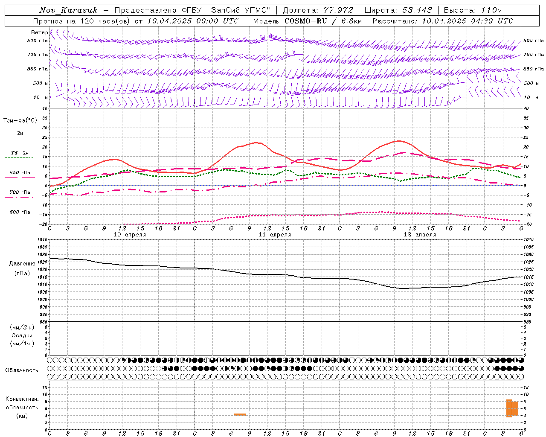Click the small orange convective bar on 11 April
Screen dimensions: 546x437
point(240,415)
